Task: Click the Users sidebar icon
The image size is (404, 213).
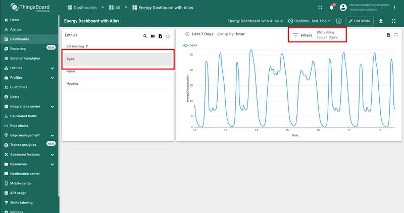Action: [x=6, y=97]
